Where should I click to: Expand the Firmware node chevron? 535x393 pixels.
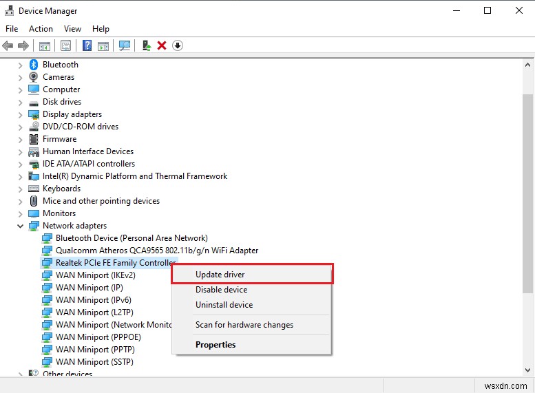(x=20, y=140)
